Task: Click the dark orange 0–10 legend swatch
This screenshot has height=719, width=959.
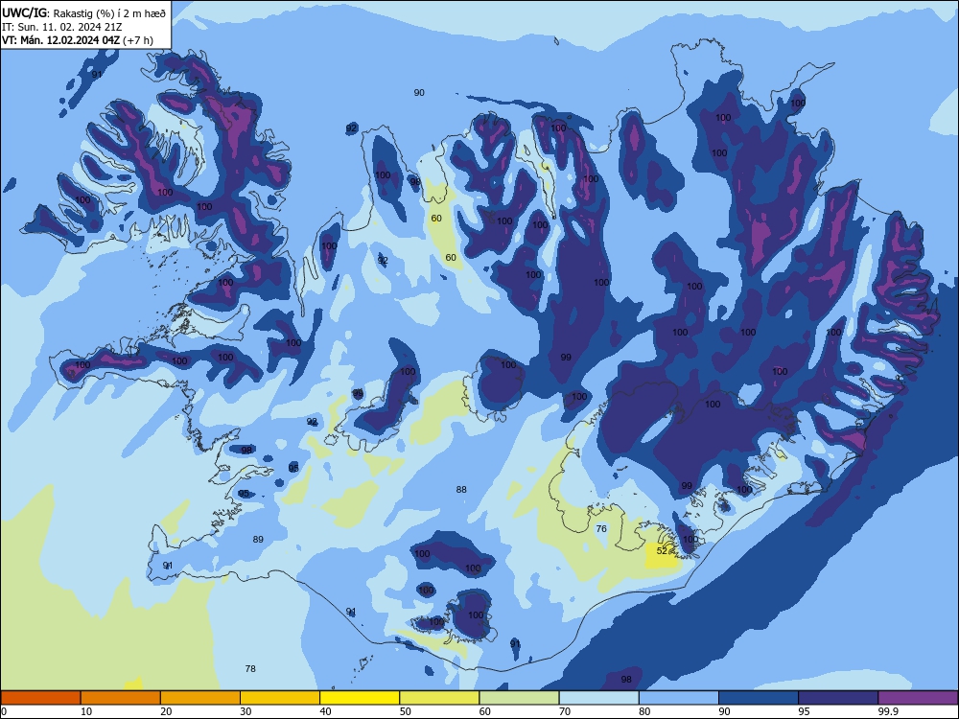Action: pyautogui.click(x=40, y=698)
